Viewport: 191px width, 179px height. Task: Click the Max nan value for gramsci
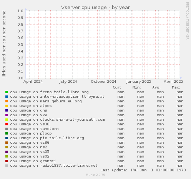click(x=180, y=161)
